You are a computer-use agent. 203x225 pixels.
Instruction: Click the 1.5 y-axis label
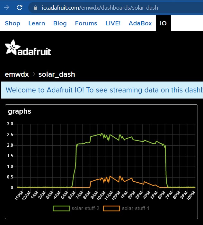pyautogui.click(x=10, y=156)
